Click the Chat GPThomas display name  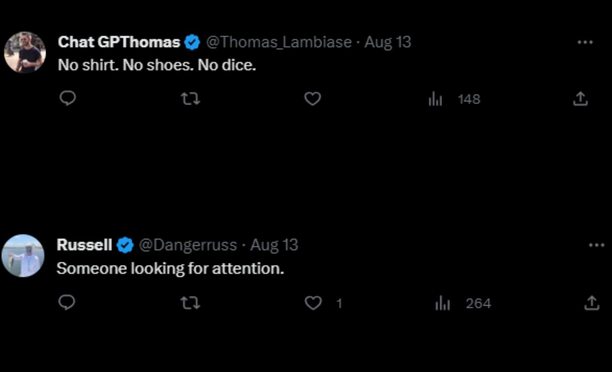[119, 42]
